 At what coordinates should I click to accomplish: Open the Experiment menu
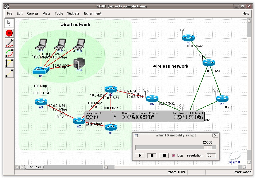click(x=93, y=13)
